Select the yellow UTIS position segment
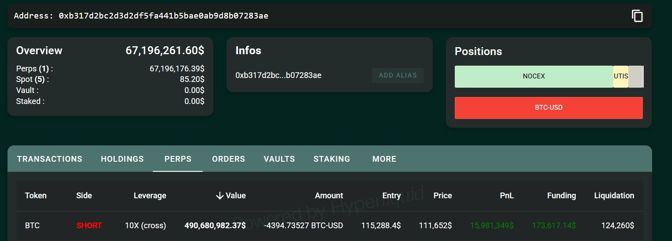672x241 pixels. [x=620, y=76]
